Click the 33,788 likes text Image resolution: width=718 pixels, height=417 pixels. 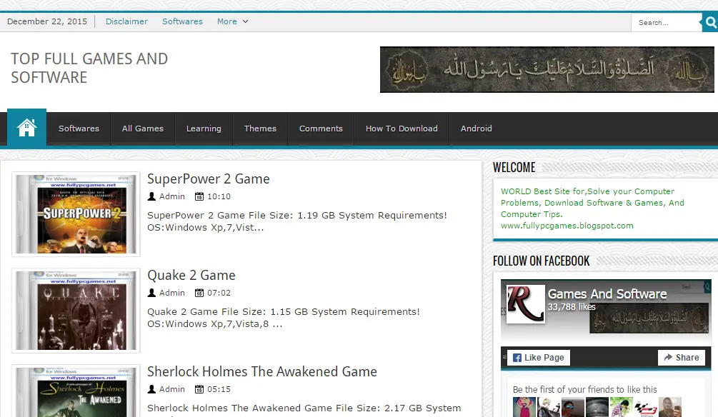572,307
